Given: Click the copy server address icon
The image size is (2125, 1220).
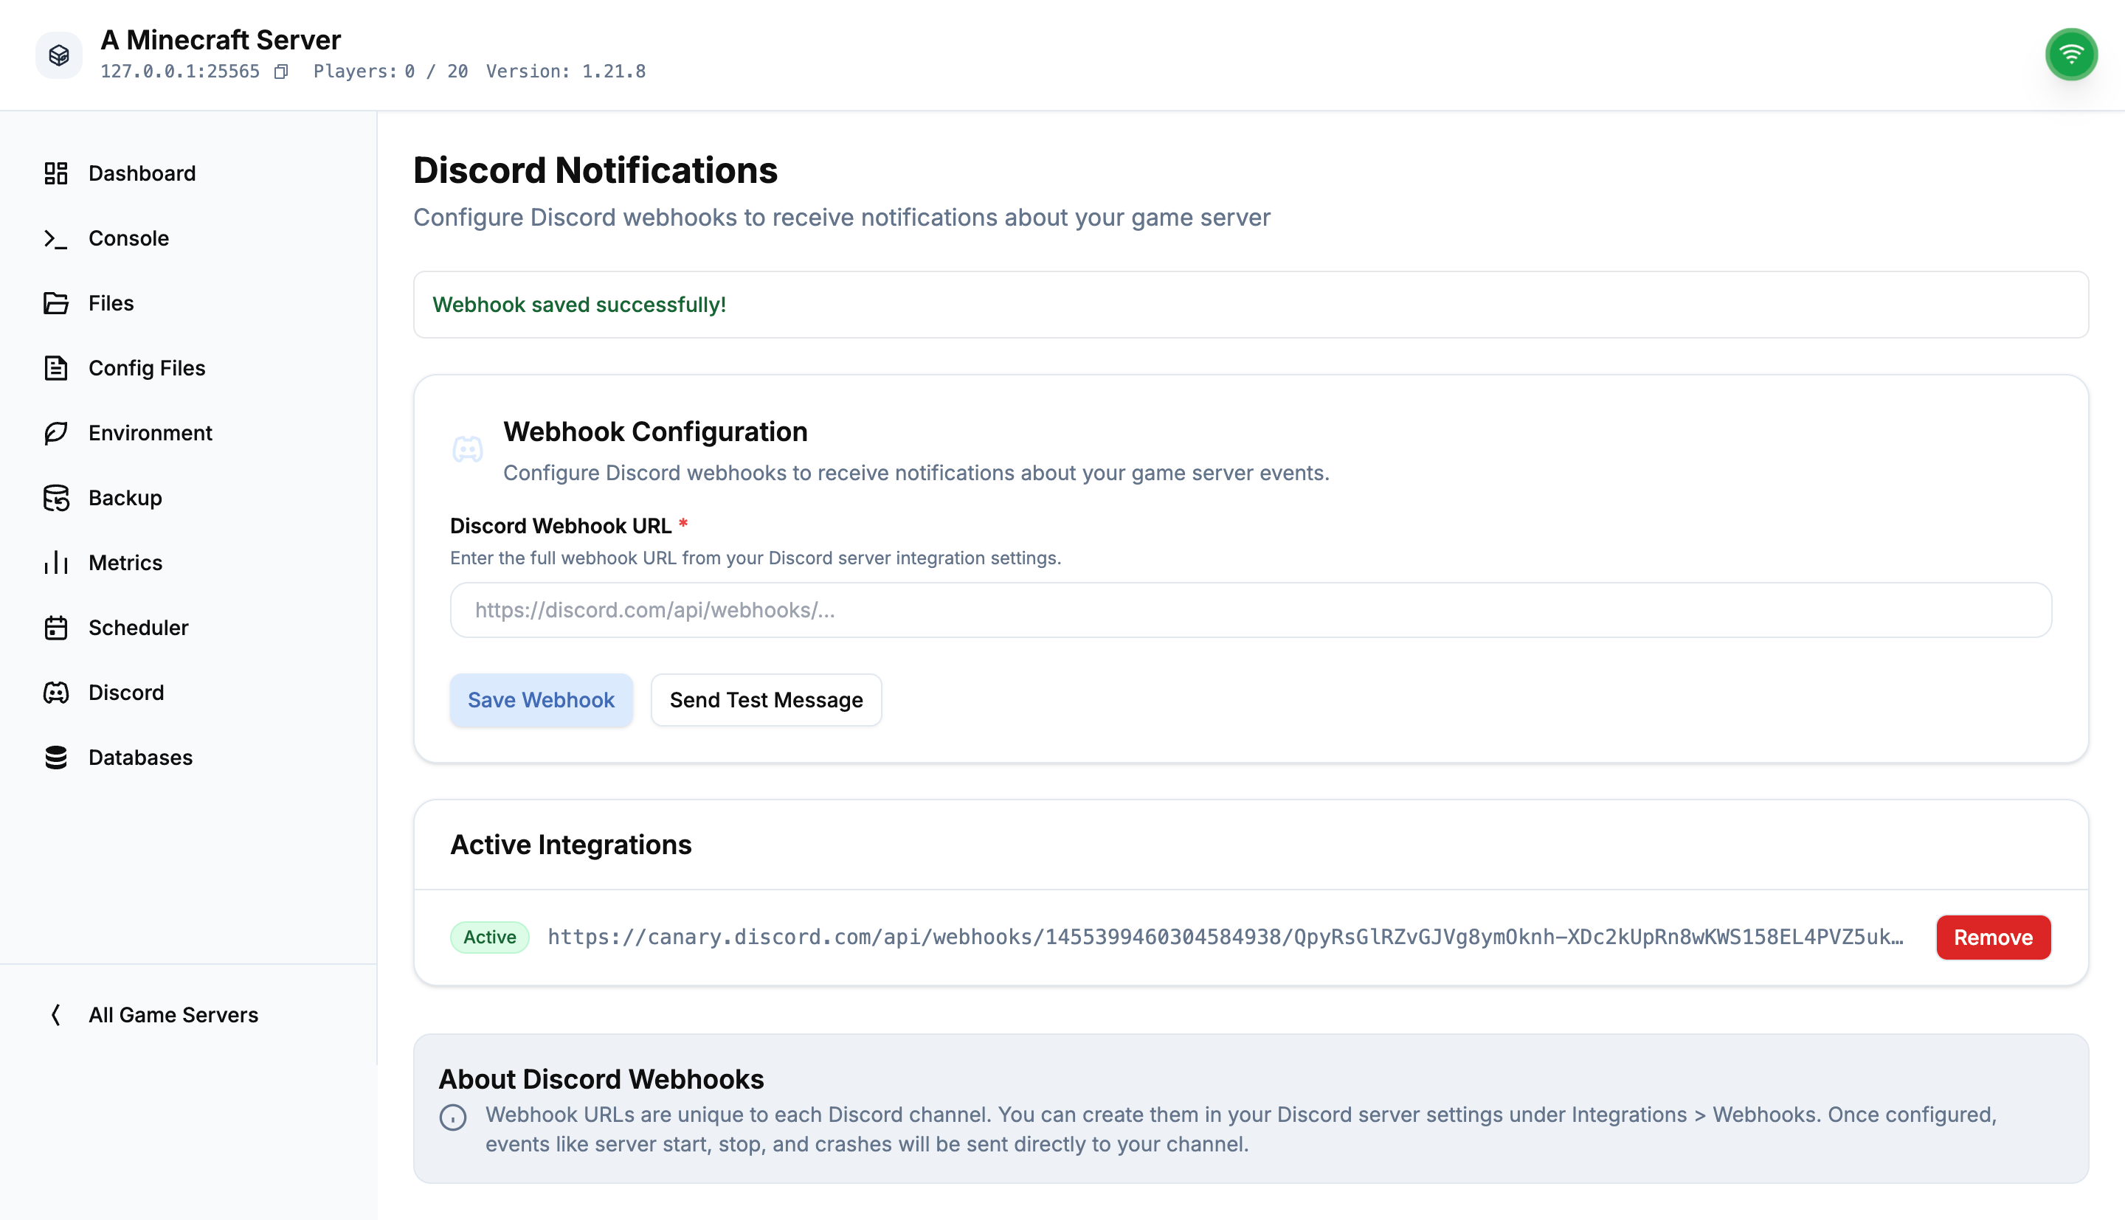Looking at the screenshot, I should point(282,72).
